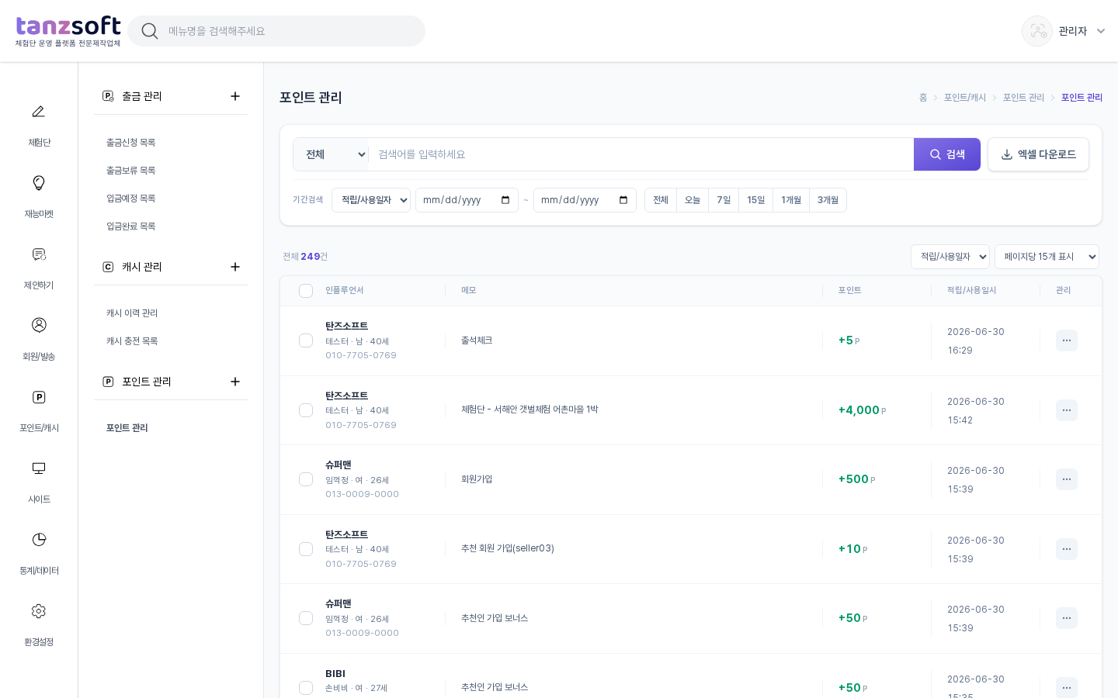Image resolution: width=1118 pixels, height=698 pixels.
Task: Click the calendar icon of end date field
Action: point(623,200)
